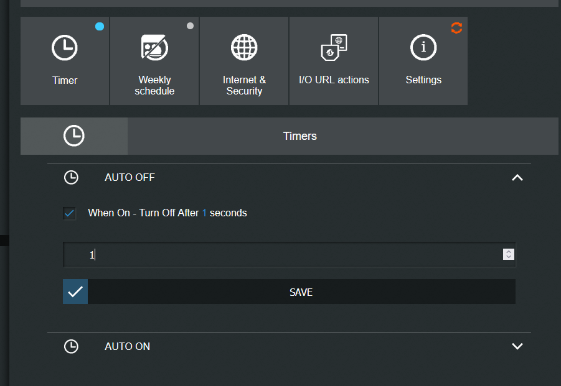Viewport: 561px width, 386px height.
Task: Click the Internet & Security globe icon
Action: [x=244, y=47]
